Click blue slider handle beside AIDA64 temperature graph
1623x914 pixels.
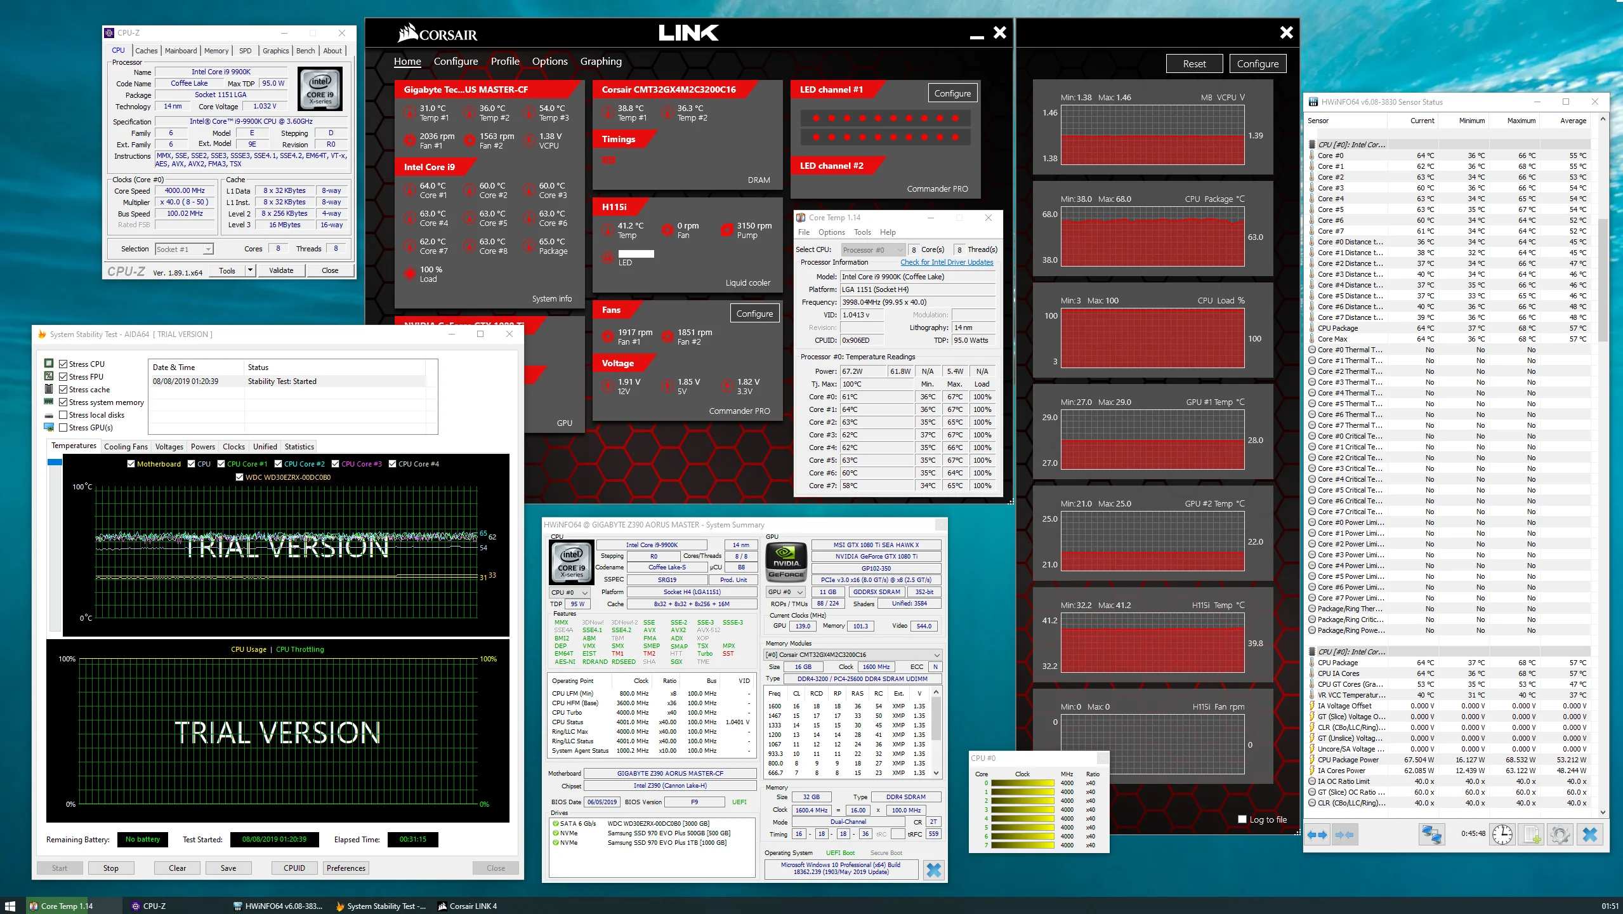pos(55,461)
